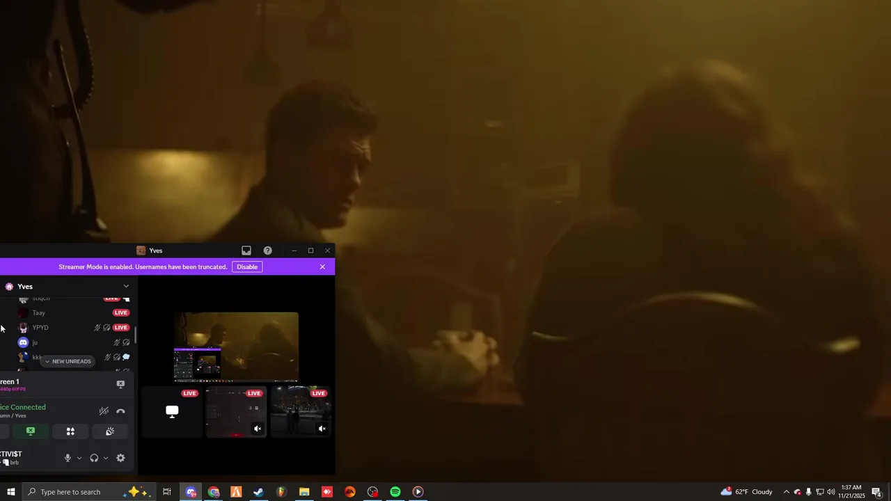Open the clock showing 1:37 AM
The image size is (891, 501).
(852, 492)
